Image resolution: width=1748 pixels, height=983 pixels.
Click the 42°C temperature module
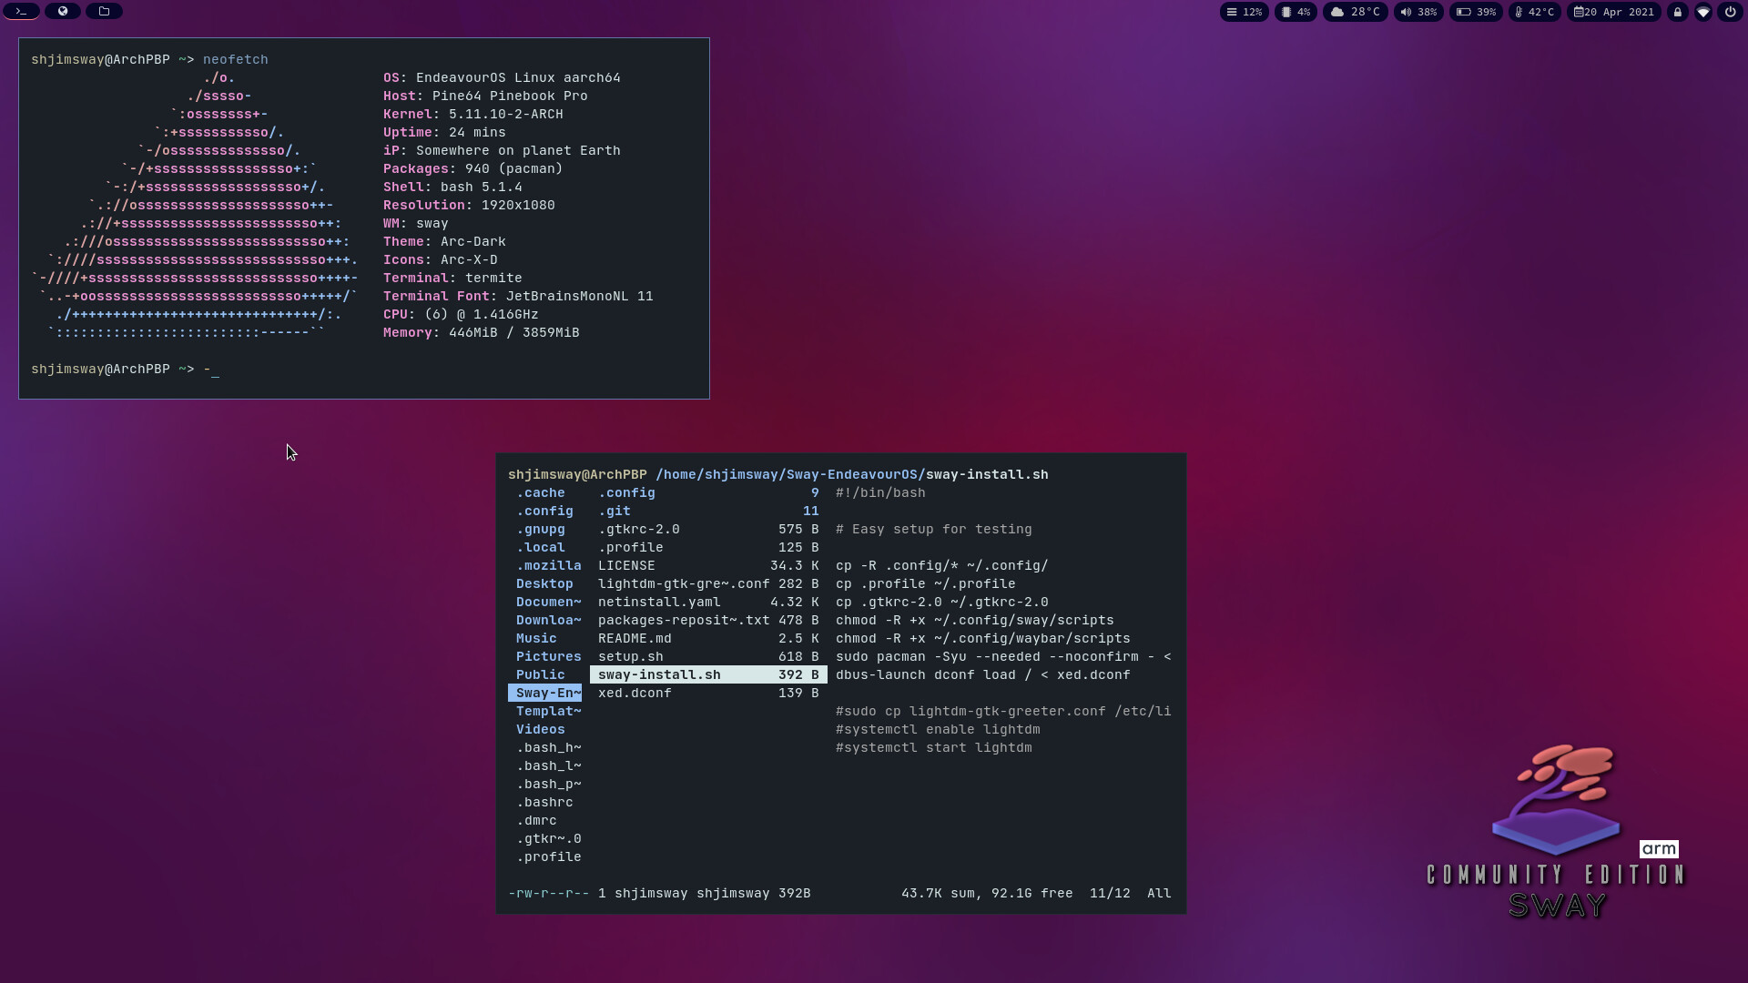click(1535, 12)
